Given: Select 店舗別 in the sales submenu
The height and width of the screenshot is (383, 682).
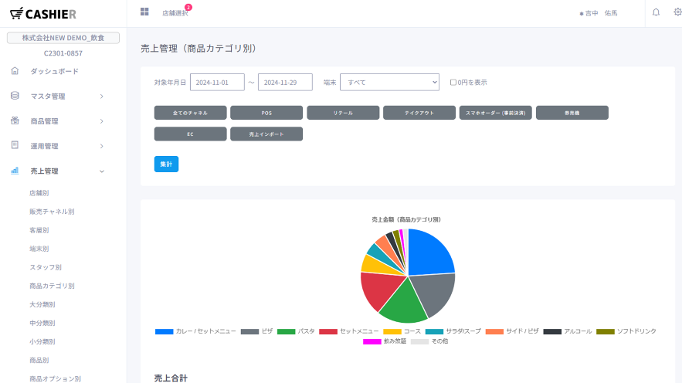Looking at the screenshot, I should [x=39, y=193].
